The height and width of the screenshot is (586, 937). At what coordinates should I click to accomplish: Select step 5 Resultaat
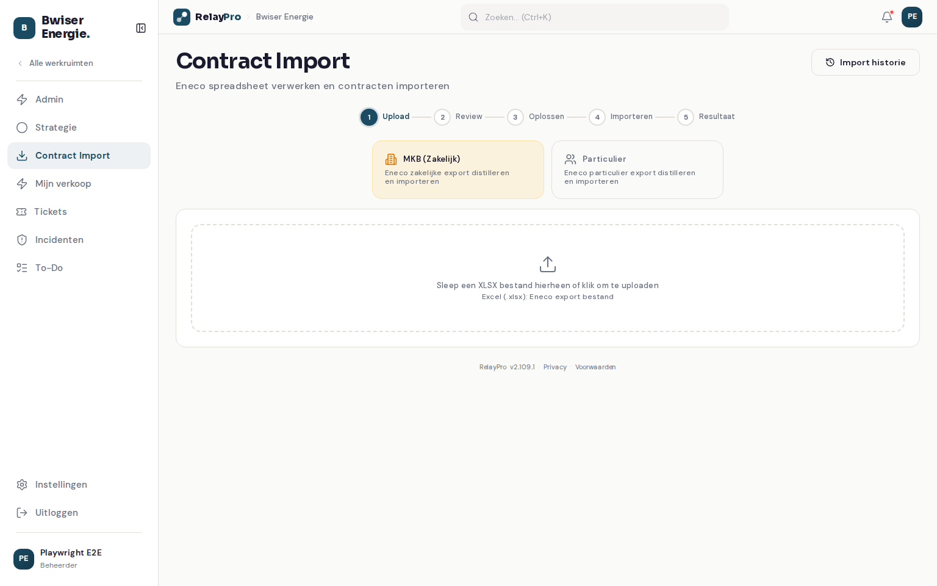click(706, 117)
